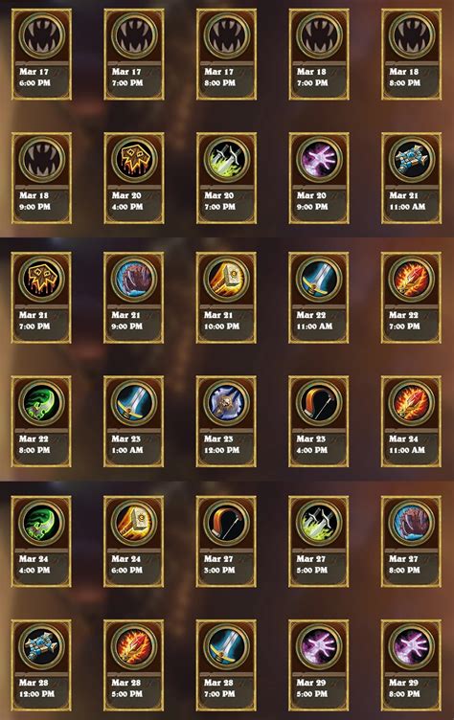
Task: Click the Mar 24 6:00 PM hammer card
Action: point(134,541)
